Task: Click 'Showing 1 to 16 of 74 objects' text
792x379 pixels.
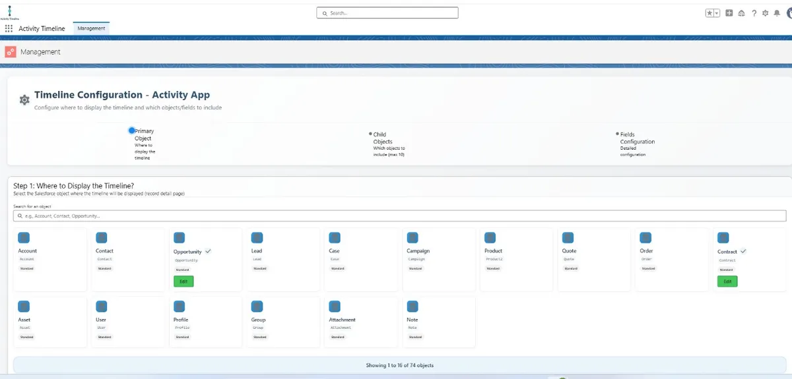Action: point(400,365)
